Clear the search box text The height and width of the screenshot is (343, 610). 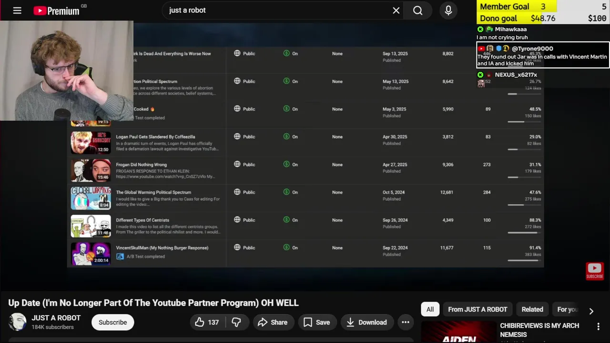click(x=396, y=10)
